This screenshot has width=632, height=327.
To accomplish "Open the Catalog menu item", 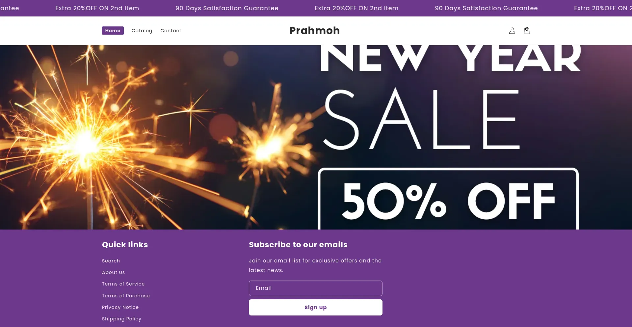I will tap(142, 31).
